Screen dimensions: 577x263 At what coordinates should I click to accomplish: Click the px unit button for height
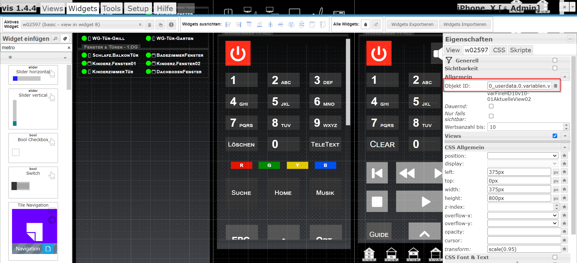(556, 198)
